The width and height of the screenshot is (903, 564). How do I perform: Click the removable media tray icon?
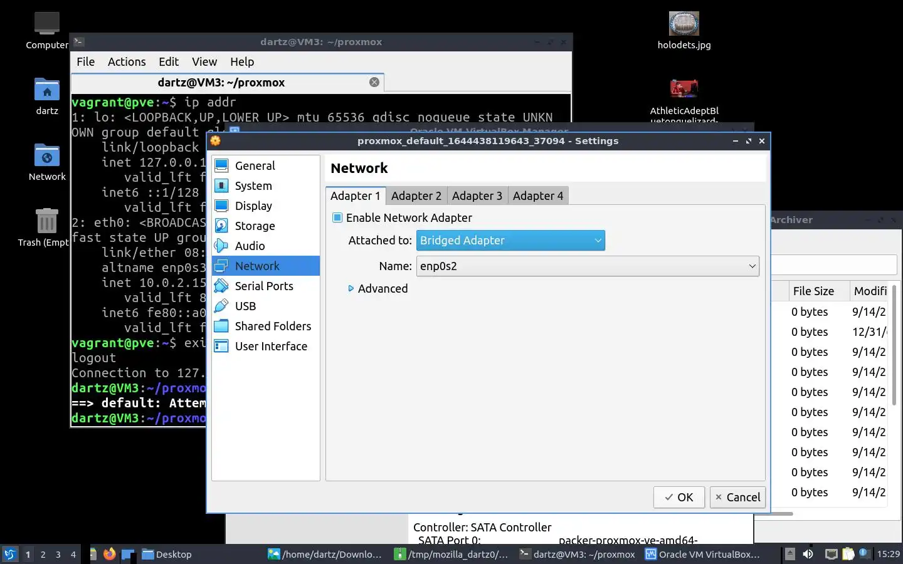(x=790, y=554)
